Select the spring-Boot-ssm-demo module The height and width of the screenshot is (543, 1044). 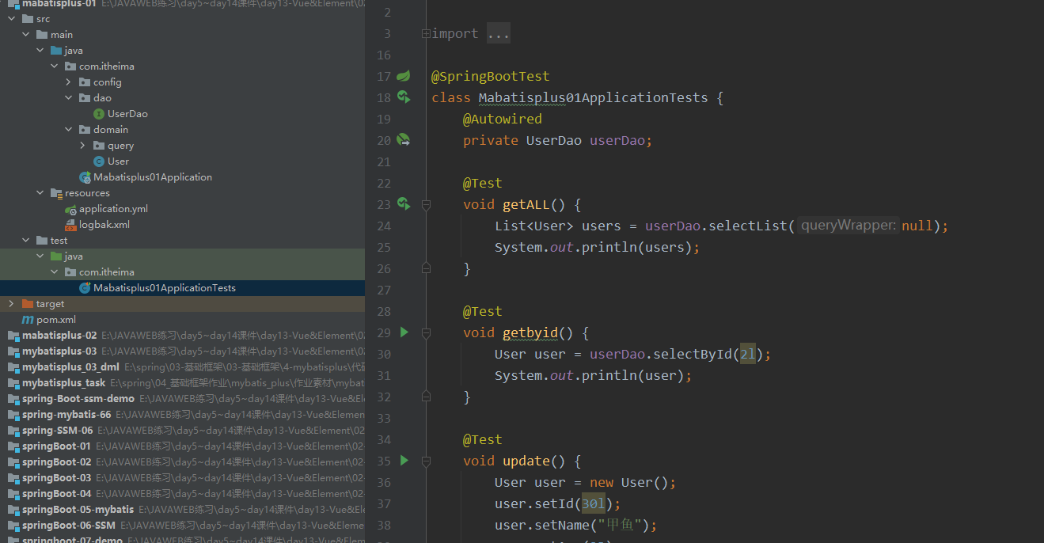78,399
